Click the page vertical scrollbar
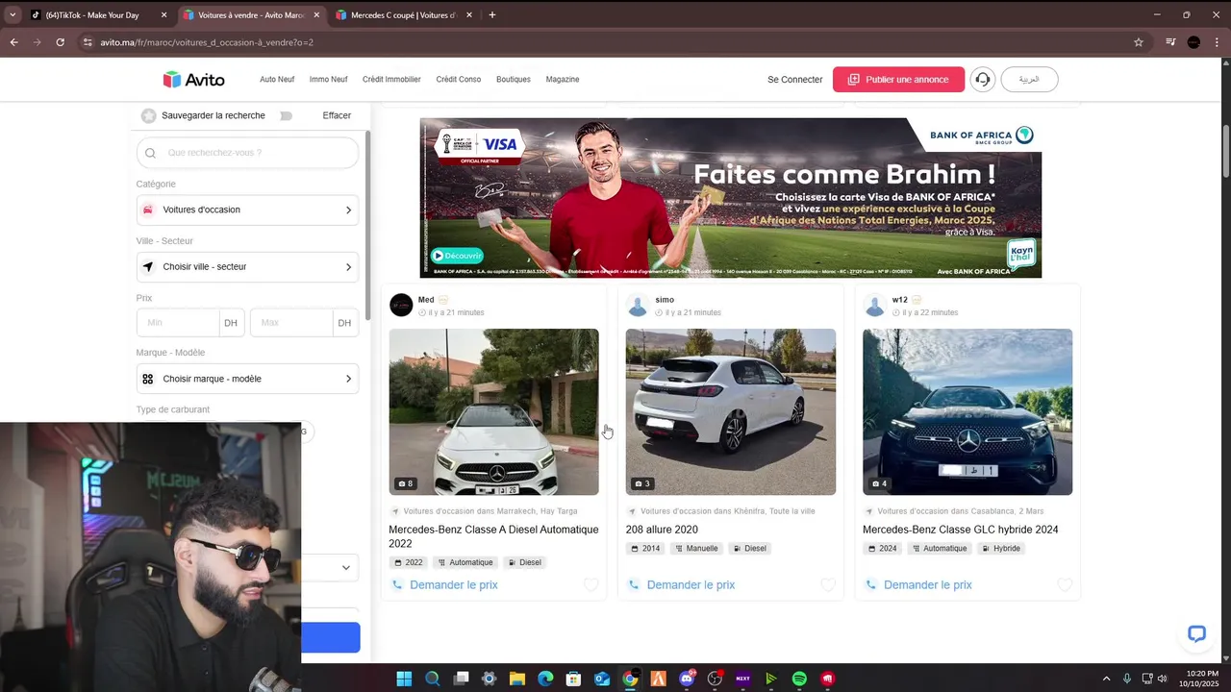1231x692 pixels. tap(1225, 151)
